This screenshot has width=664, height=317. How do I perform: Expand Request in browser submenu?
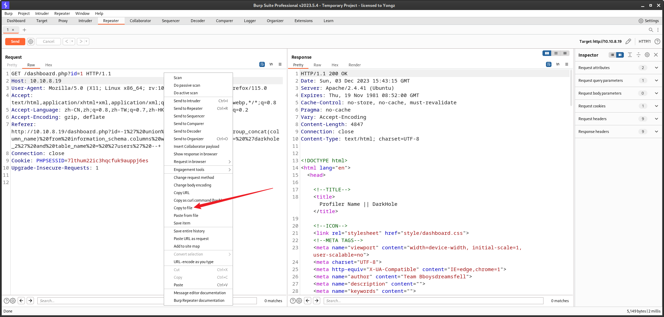coord(198,162)
